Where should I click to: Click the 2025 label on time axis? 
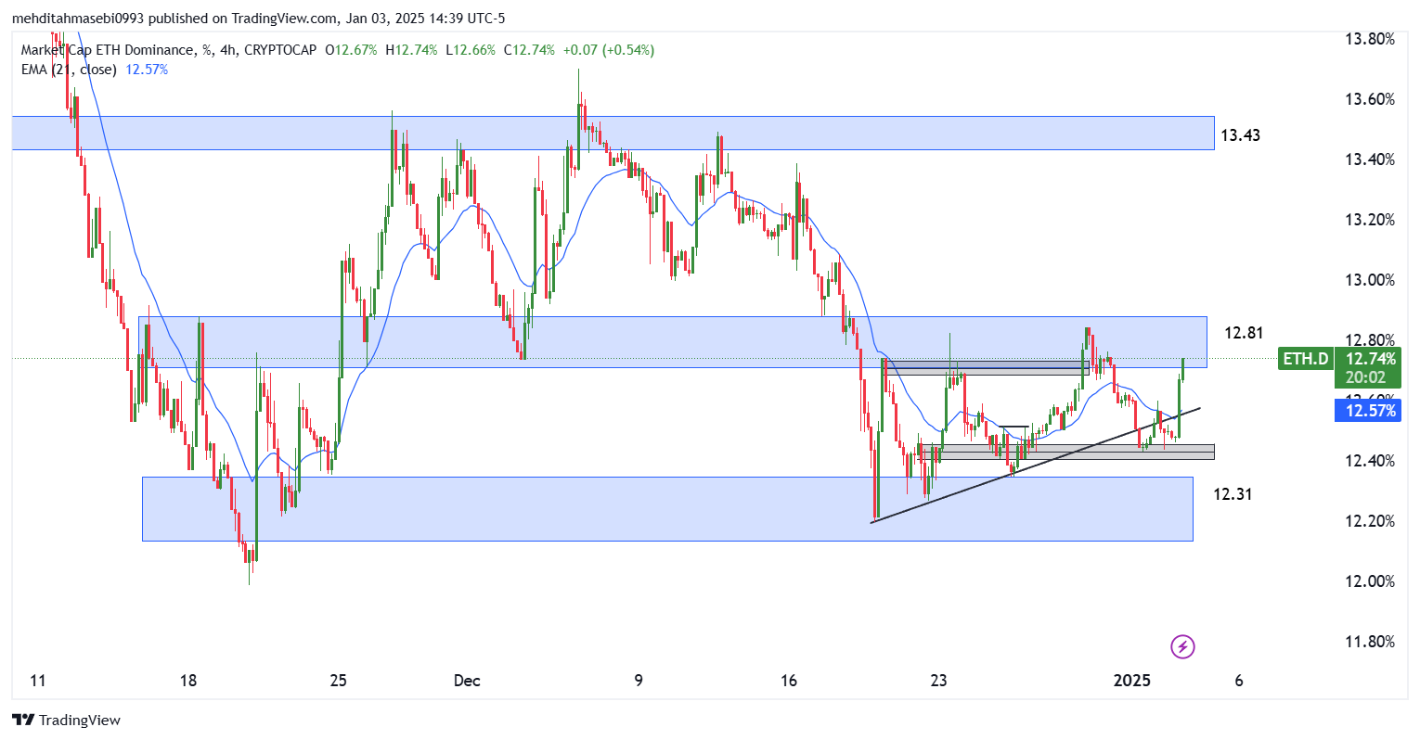(x=1132, y=681)
